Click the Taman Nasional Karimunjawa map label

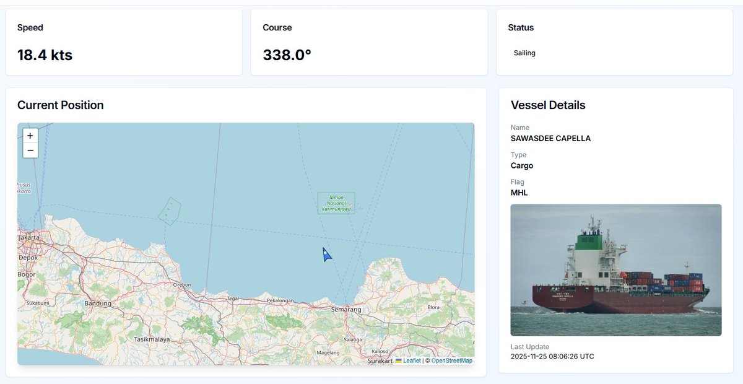(336, 203)
